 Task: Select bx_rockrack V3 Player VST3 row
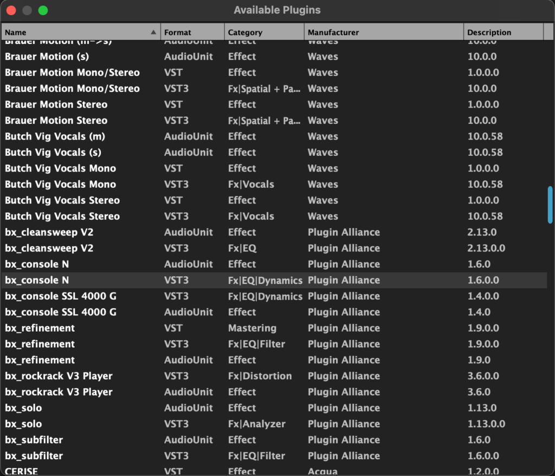point(274,376)
